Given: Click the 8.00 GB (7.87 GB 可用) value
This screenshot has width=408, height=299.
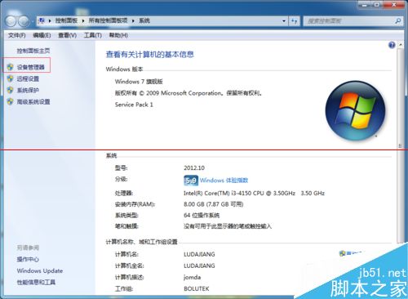Looking at the screenshot, I should tap(214, 204).
